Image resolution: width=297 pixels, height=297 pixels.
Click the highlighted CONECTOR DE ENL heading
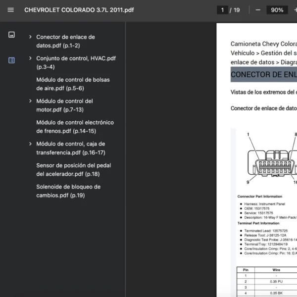pos(264,74)
